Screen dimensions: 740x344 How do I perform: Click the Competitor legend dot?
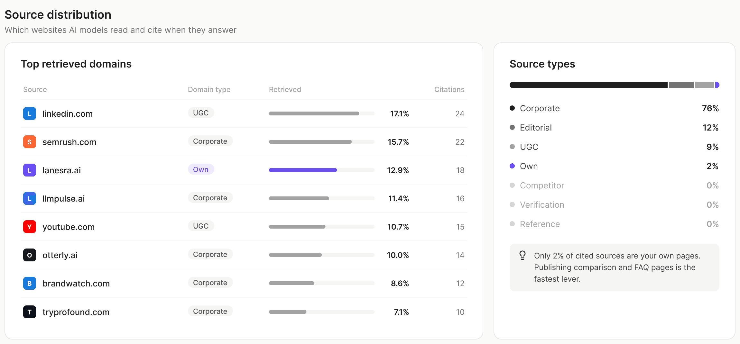click(512, 185)
